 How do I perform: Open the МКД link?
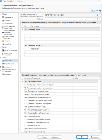tap(93, 11)
